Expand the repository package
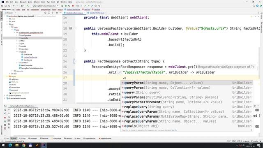263x148 pixels. (17, 49)
